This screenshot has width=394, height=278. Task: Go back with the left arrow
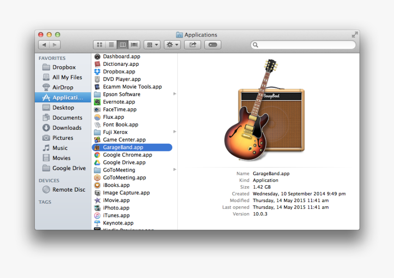pyautogui.click(x=44, y=45)
